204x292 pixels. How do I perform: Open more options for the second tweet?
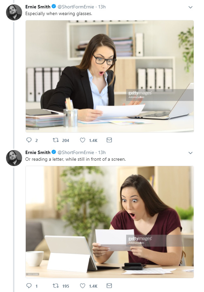pos(191,153)
